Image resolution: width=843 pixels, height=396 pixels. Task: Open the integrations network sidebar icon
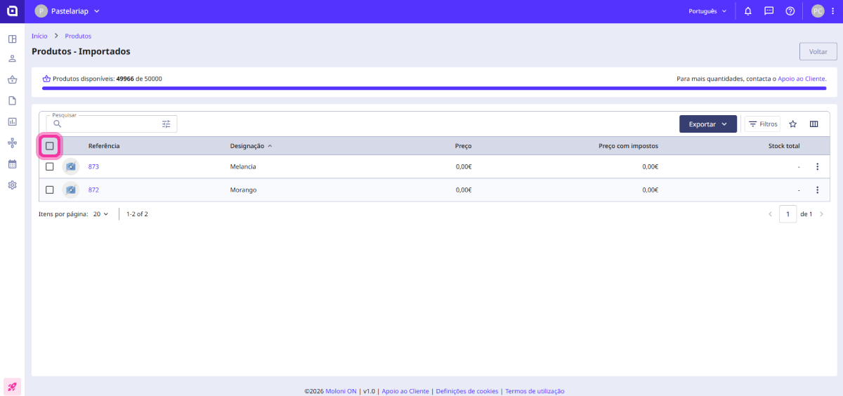pos(12,143)
